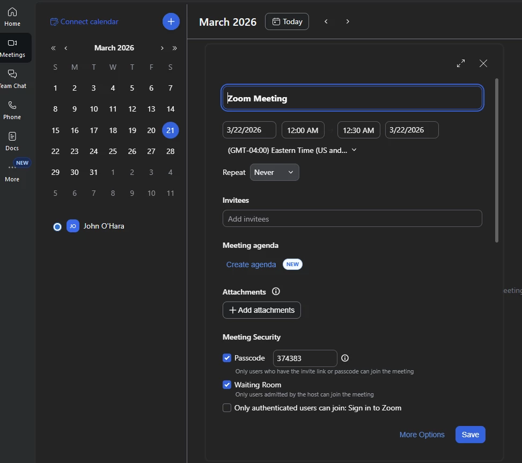Select March 26 in mini calendar
This screenshot has width=522, height=463.
(132, 151)
